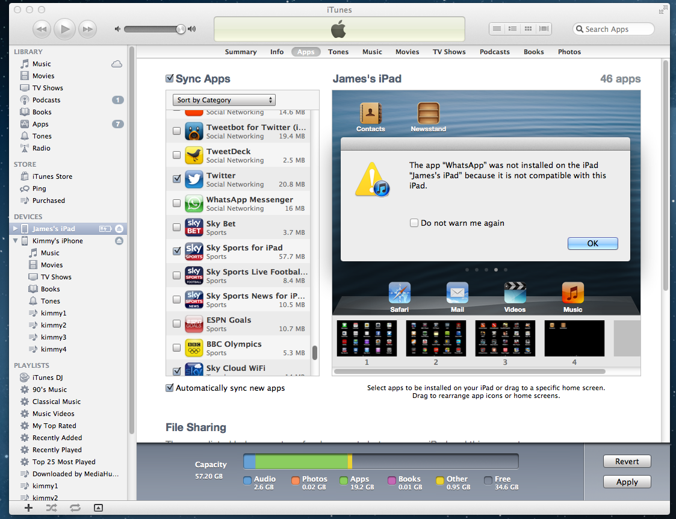The width and height of the screenshot is (676, 519).
Task: Toggle Automatically sync new apps checkbox
Action: pos(170,388)
